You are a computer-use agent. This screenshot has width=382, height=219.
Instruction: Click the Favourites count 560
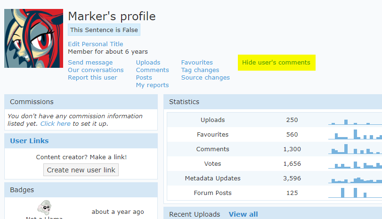292,135
